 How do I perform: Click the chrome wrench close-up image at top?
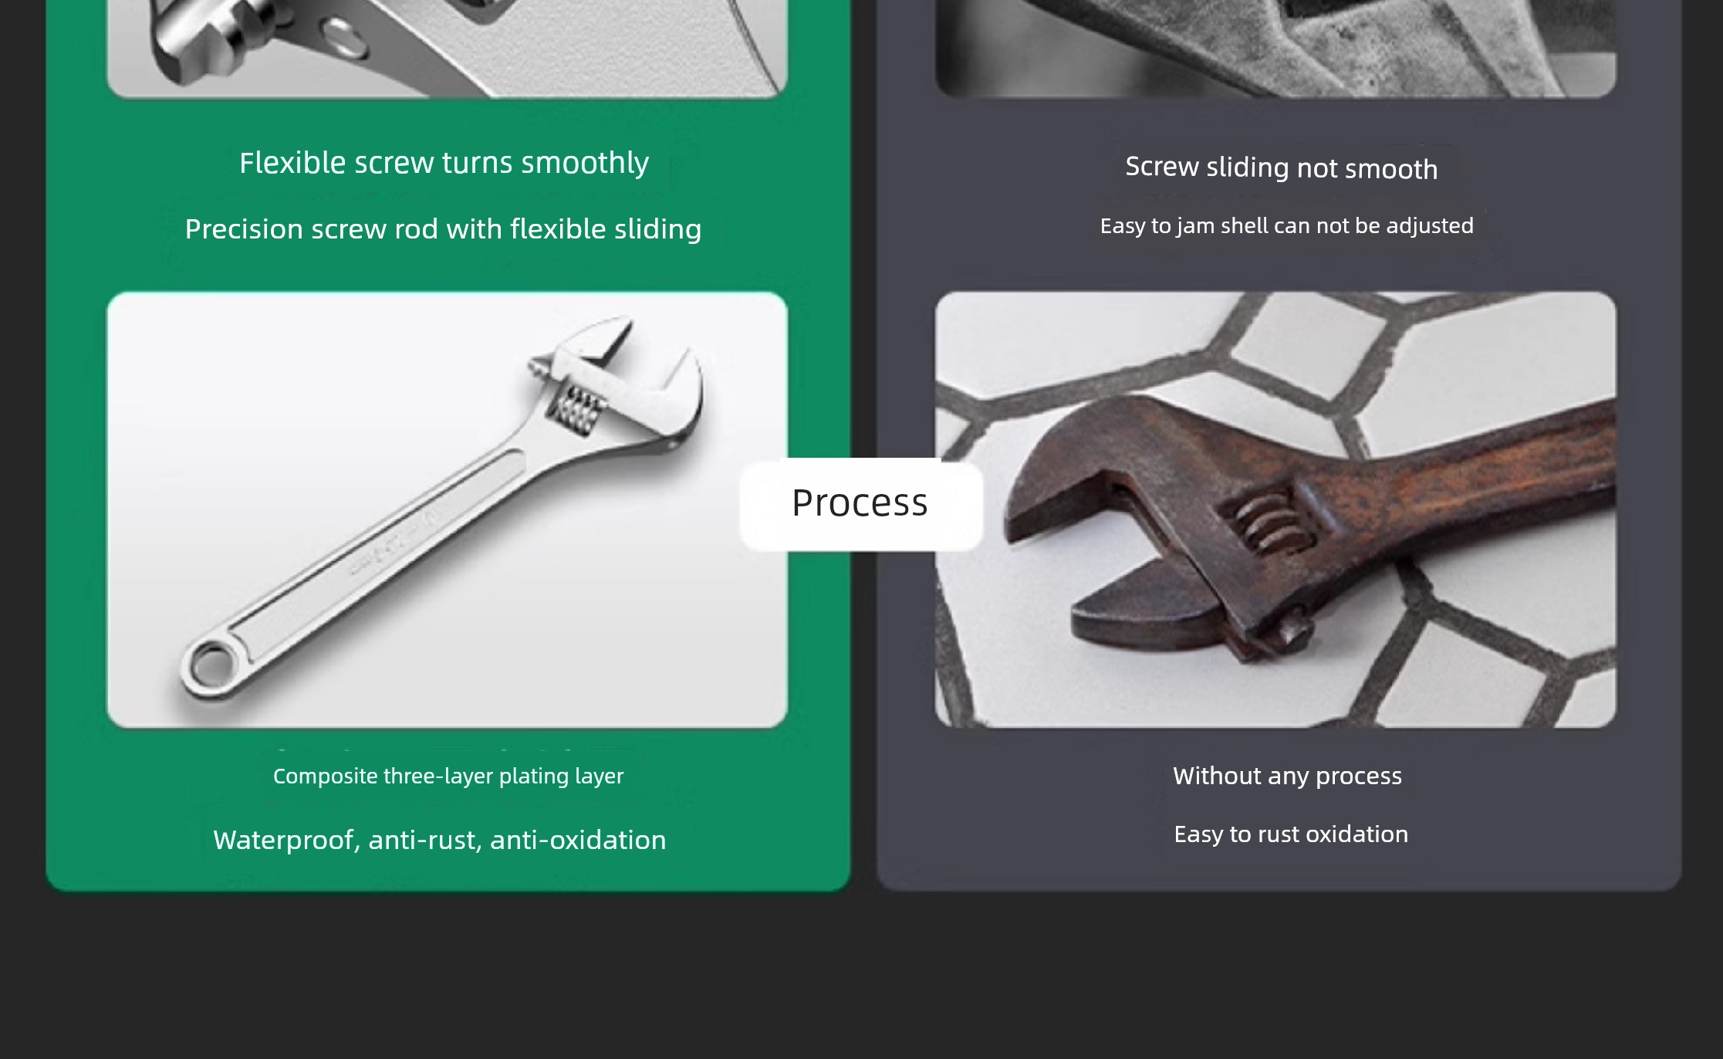pyautogui.click(x=447, y=48)
